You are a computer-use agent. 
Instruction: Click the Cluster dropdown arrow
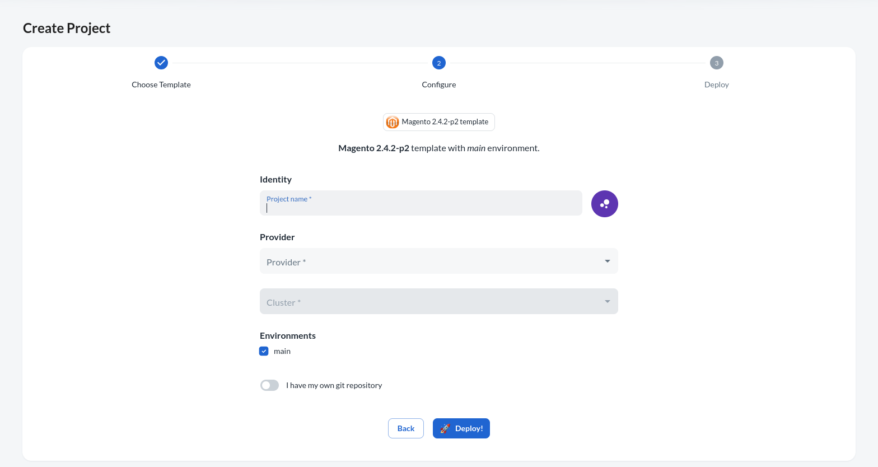click(x=608, y=302)
